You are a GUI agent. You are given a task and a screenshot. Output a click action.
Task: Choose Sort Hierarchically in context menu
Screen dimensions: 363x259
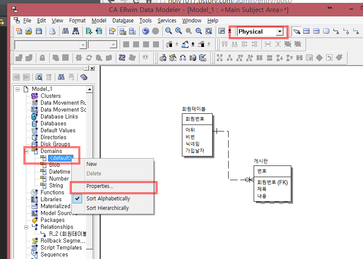pyautogui.click(x=113, y=208)
